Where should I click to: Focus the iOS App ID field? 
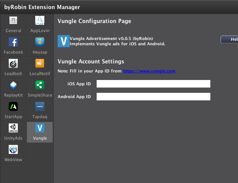click(x=153, y=84)
